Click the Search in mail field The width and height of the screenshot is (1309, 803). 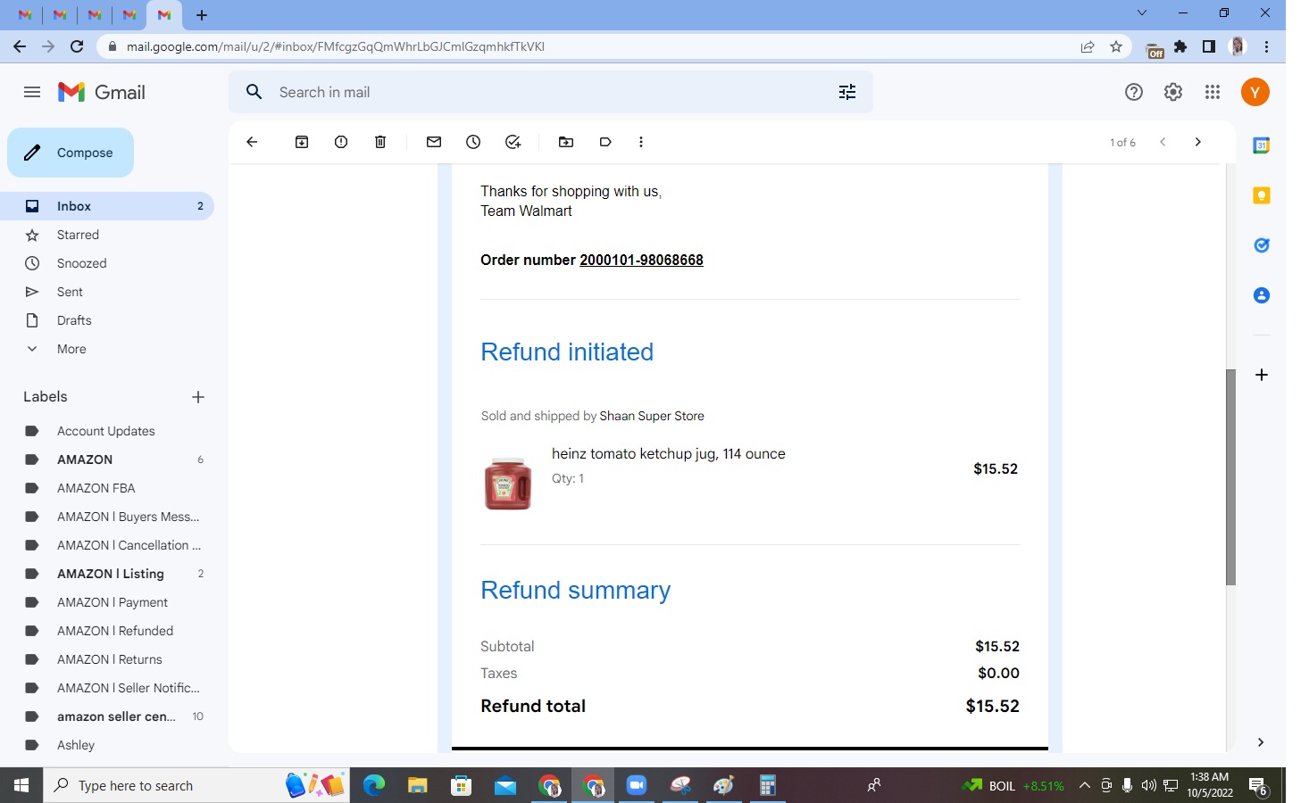pos(551,92)
